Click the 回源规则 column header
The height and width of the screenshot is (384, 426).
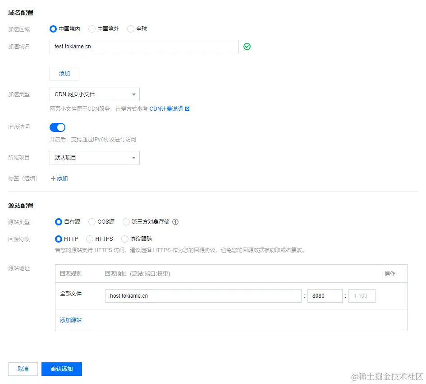pyautogui.click(x=71, y=274)
